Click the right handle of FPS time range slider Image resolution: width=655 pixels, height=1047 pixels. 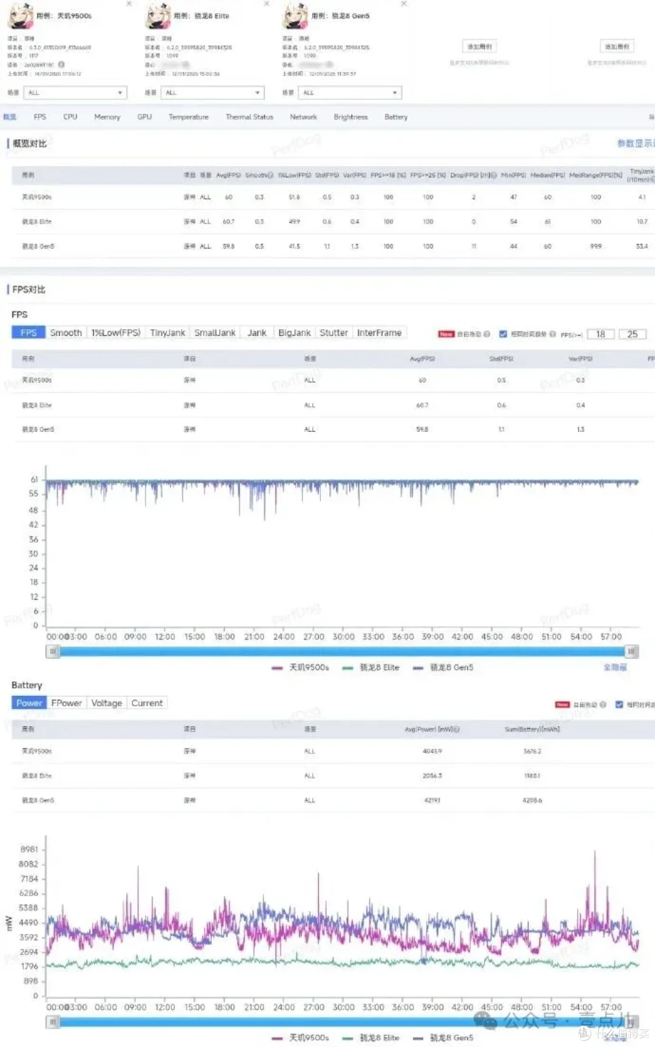[631, 651]
